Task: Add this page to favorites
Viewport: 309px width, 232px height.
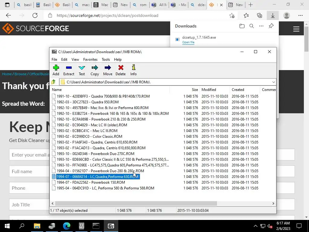Action: 232,15
